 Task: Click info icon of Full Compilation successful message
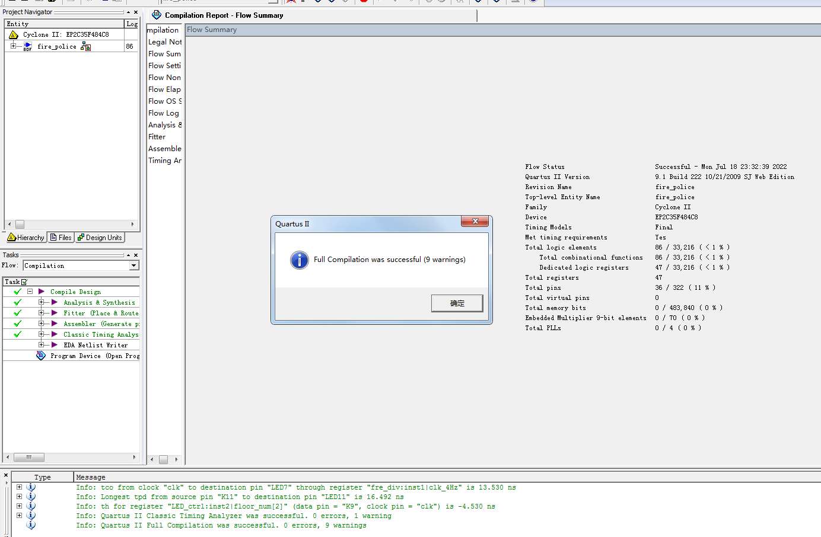31,525
